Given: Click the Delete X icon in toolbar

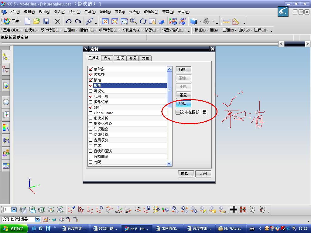Looking at the screenshot, I should pos(57,21).
